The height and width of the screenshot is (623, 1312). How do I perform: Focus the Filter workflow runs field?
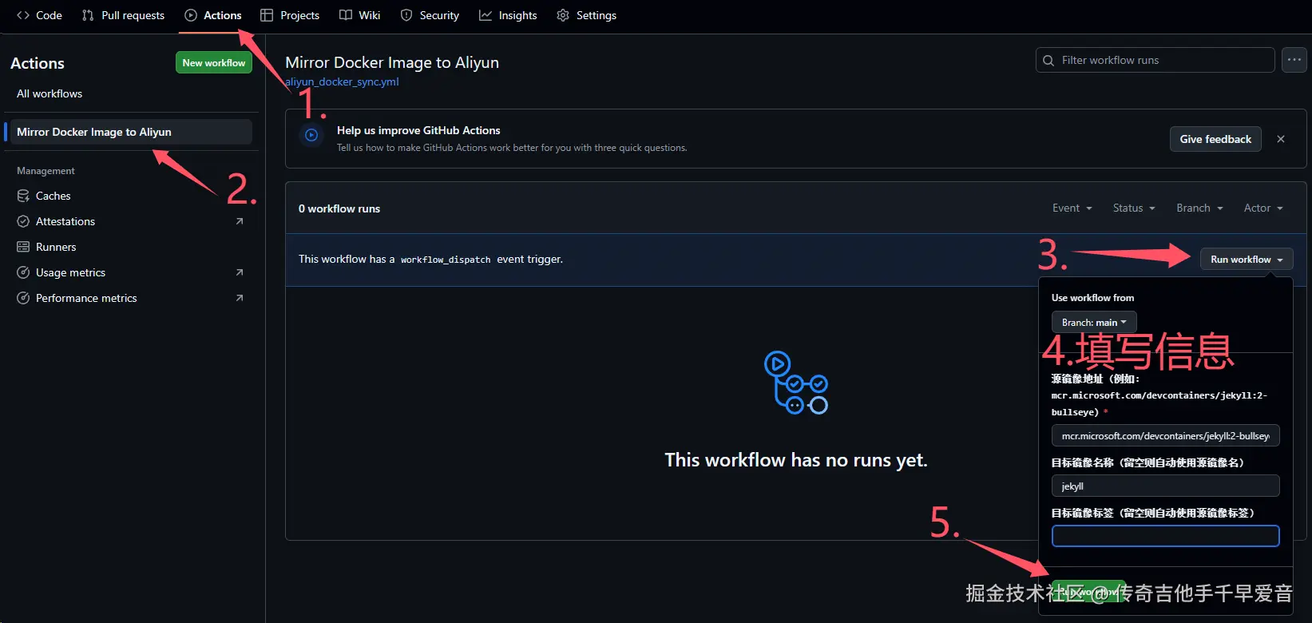[1155, 60]
